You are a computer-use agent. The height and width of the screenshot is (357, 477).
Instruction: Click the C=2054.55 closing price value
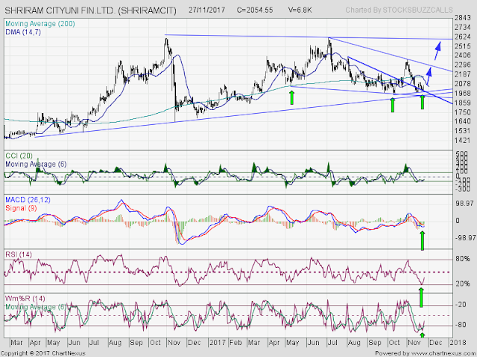click(x=255, y=10)
